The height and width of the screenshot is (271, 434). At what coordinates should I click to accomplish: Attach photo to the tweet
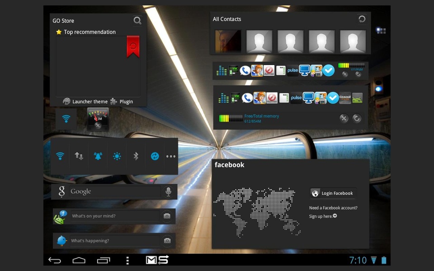click(x=167, y=241)
